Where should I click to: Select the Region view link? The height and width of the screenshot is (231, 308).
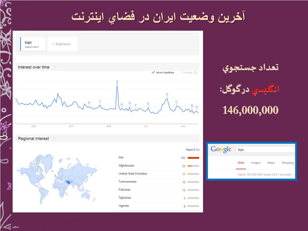point(190,150)
